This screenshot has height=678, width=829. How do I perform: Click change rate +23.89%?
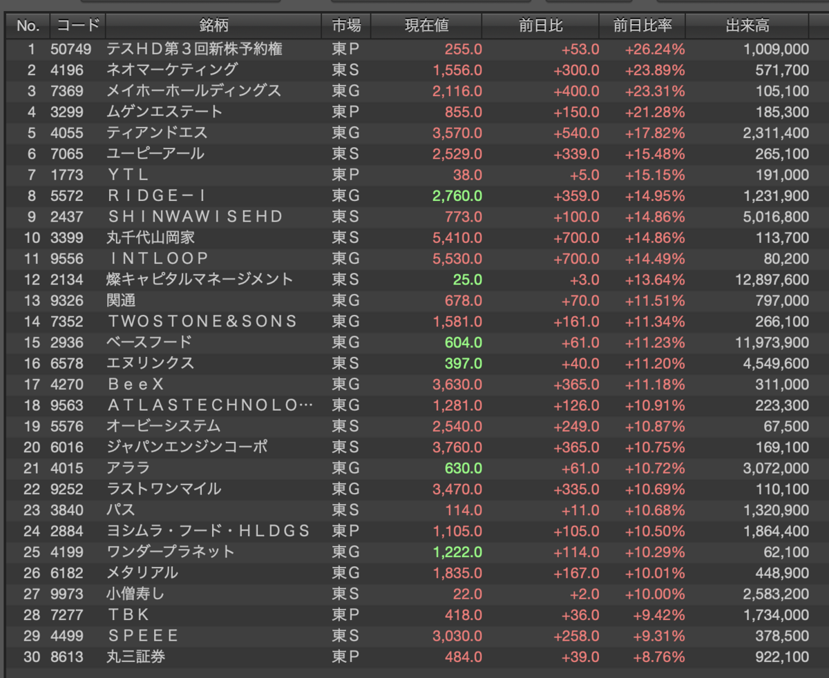pos(655,70)
